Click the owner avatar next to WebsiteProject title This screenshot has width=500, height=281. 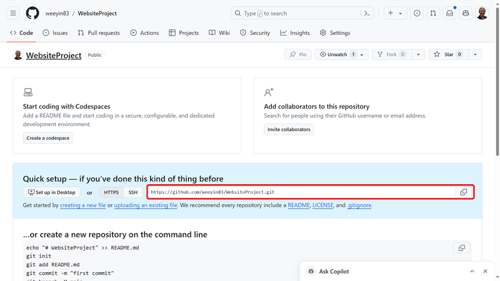coord(18,55)
